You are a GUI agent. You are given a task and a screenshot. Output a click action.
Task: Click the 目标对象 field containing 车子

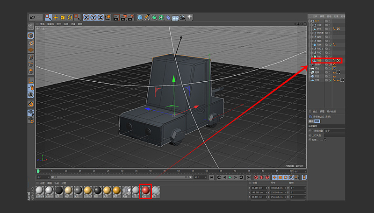tap(334, 131)
